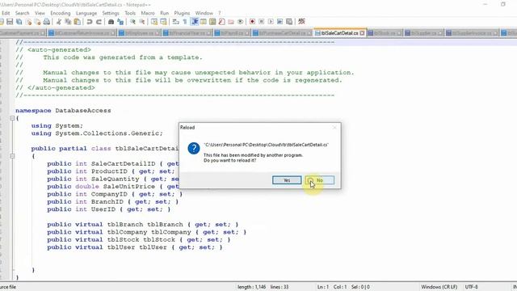This screenshot has width=517, height=291.
Task: Open the Tools menu
Action: [x=130, y=13]
